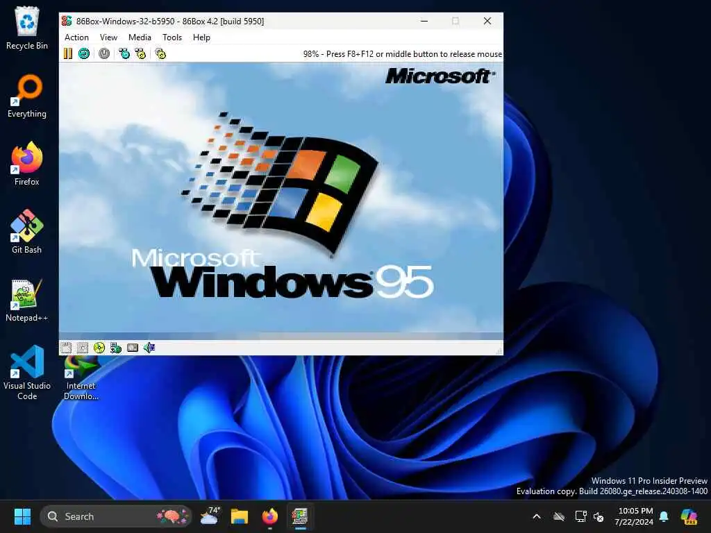This screenshot has height=533, width=711.
Task: Open Copilot preview from the taskbar
Action: (x=689, y=516)
